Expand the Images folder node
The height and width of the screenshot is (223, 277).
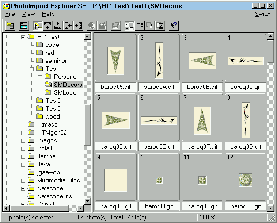(23, 141)
